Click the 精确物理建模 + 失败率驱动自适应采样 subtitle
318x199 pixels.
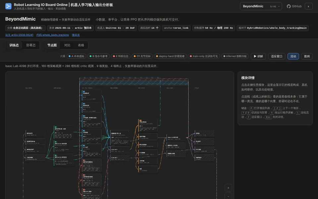66,20
